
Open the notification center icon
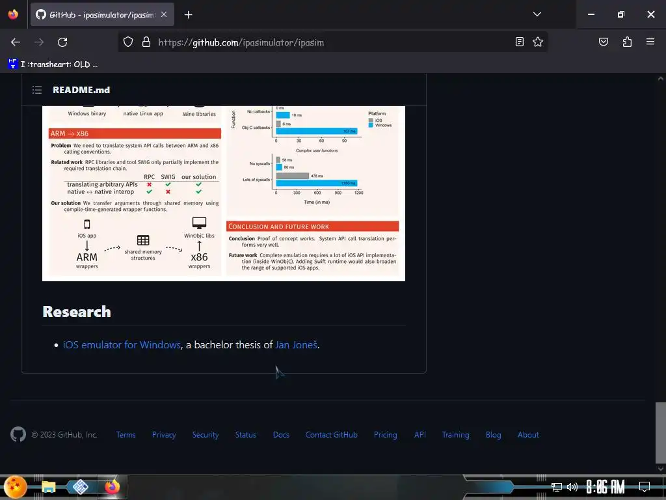645,487
